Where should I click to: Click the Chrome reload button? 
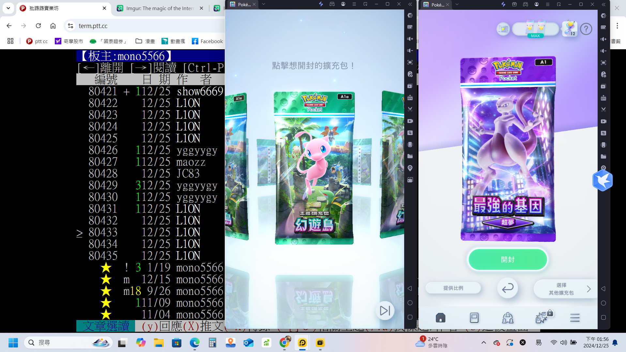(38, 26)
